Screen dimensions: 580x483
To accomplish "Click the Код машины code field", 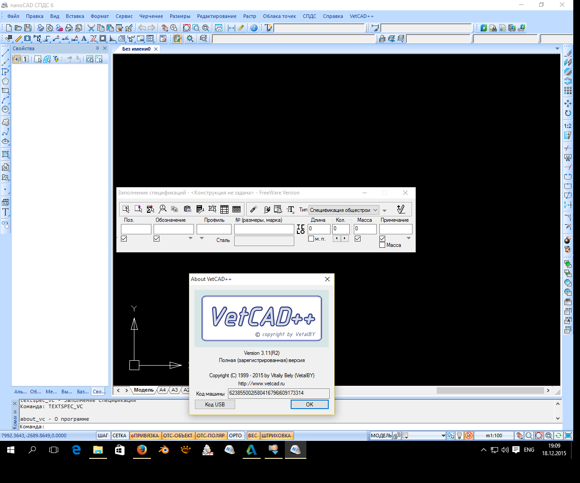I will tap(279, 393).
